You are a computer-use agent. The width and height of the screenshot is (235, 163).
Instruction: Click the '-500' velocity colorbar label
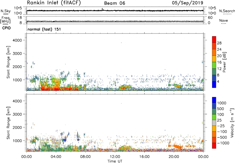[222, 137]
